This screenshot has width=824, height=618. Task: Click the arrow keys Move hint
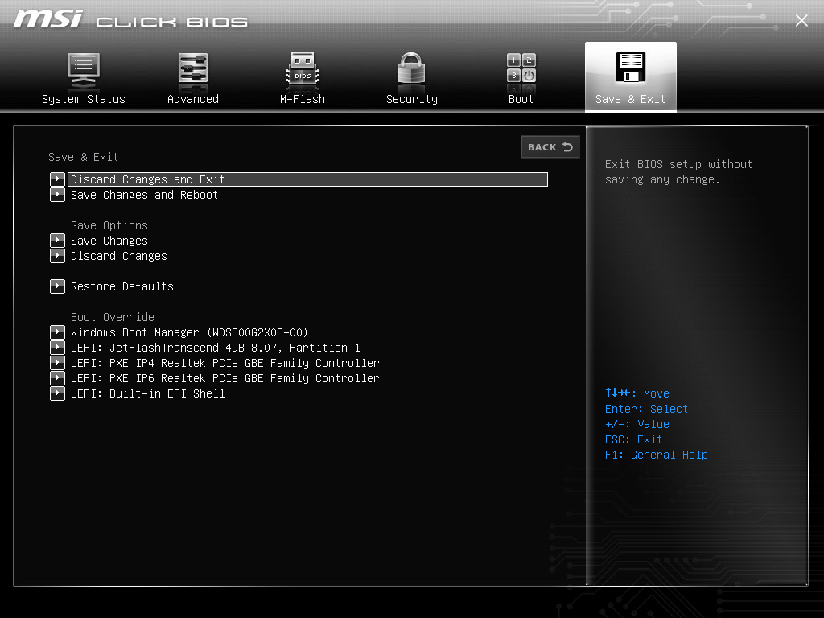click(637, 393)
